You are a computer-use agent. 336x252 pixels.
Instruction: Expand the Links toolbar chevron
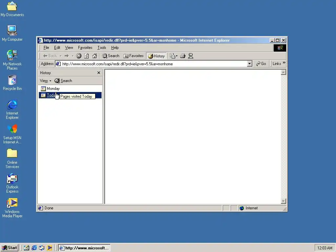point(284,63)
